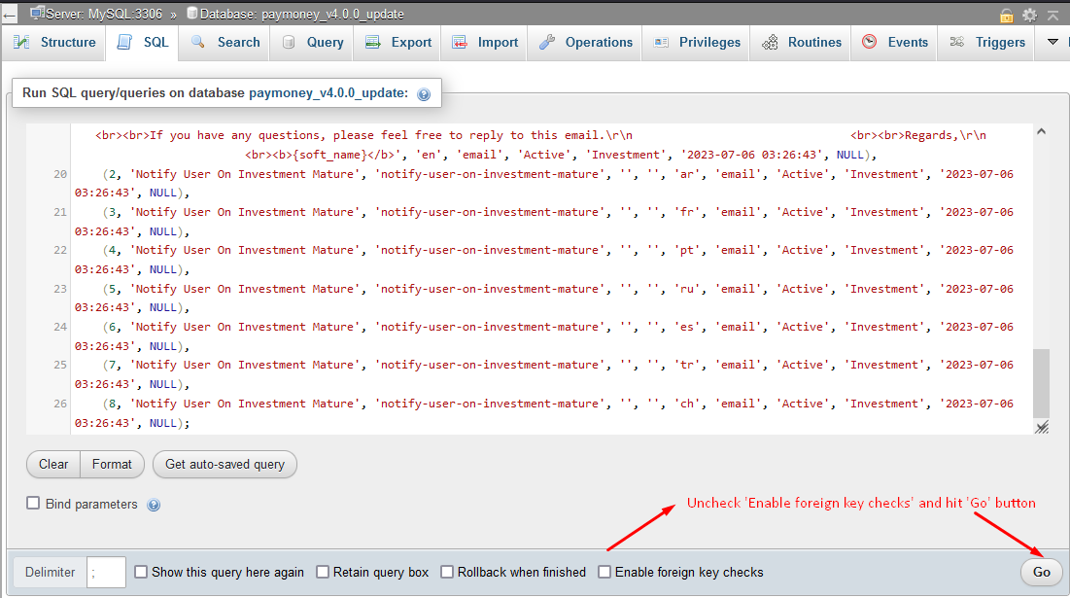1070x598 pixels.
Task: Open the Import tab
Action: [x=485, y=43]
